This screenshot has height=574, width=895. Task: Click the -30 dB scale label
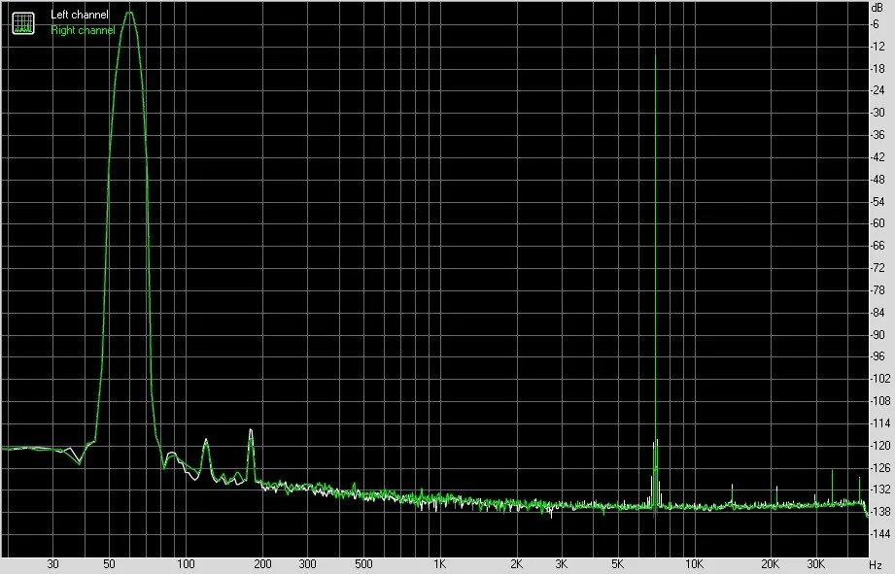click(878, 113)
